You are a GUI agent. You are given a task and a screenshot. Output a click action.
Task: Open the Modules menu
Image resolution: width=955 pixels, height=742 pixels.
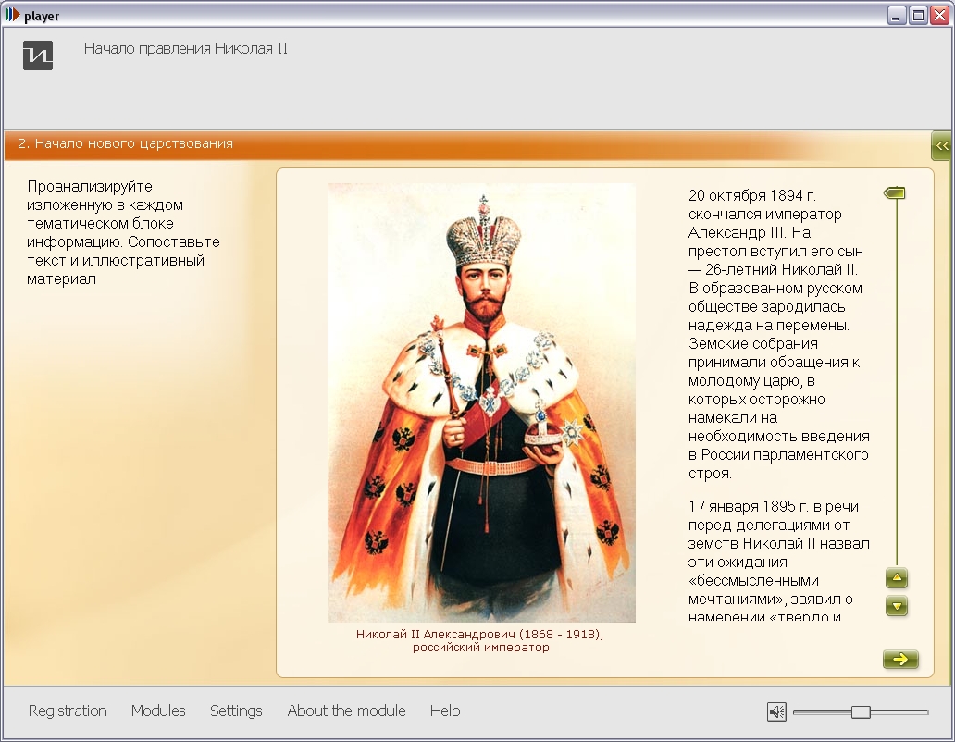tap(158, 711)
